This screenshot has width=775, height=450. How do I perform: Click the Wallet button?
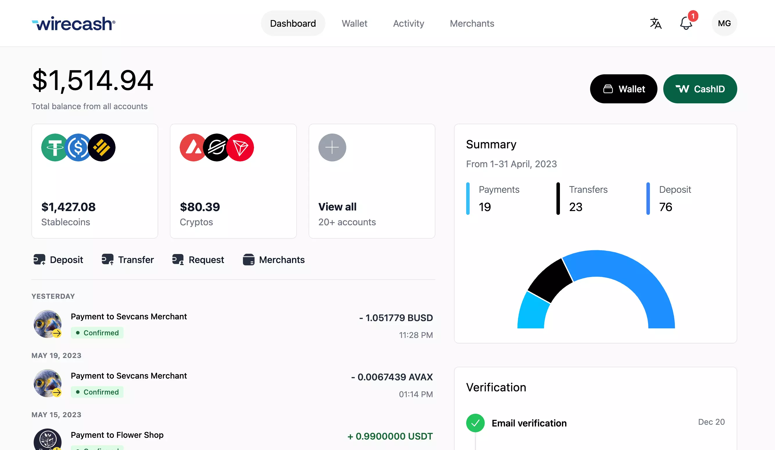[x=623, y=89]
